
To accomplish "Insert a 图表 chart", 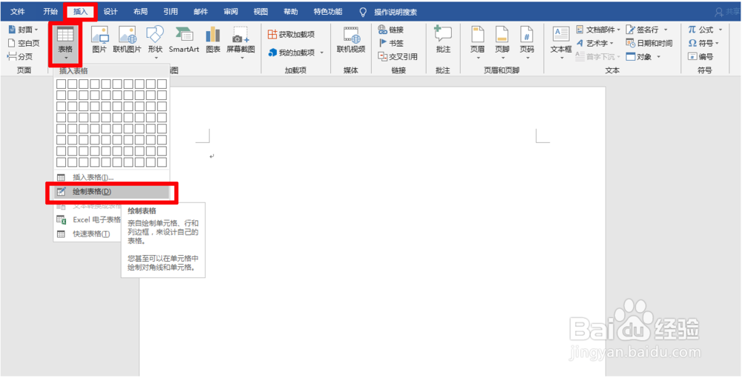I will (x=213, y=40).
